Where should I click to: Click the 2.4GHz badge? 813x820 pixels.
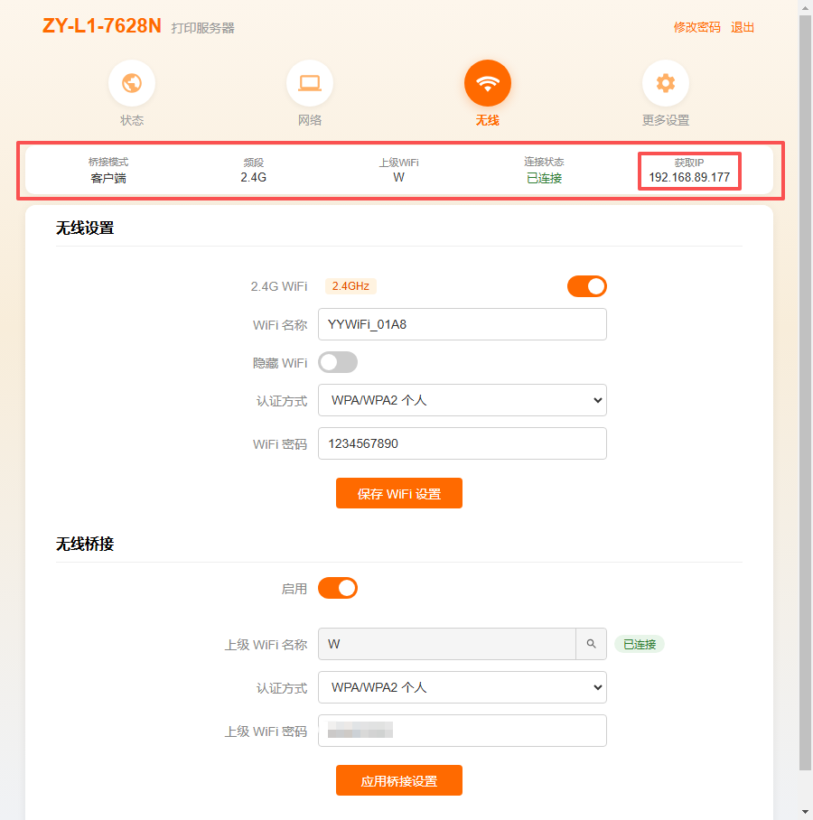350,286
